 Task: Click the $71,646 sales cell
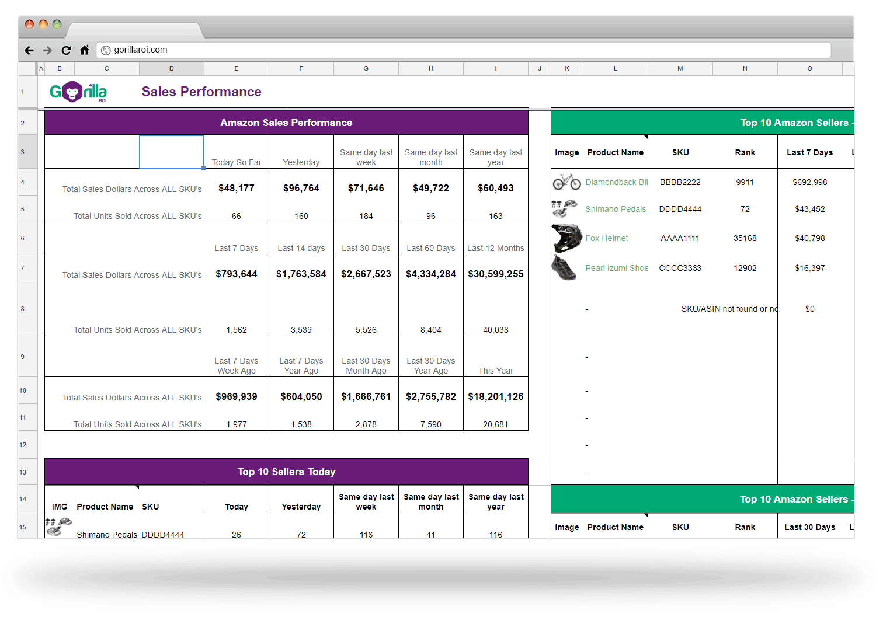click(366, 188)
